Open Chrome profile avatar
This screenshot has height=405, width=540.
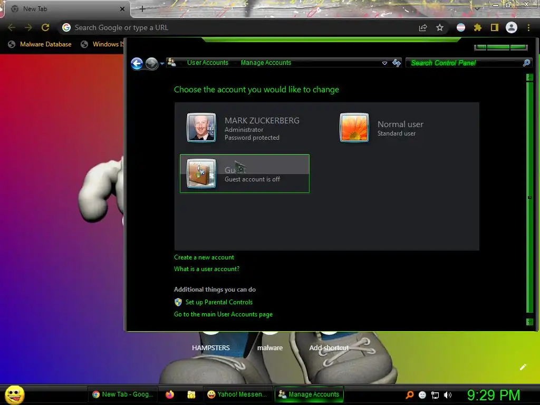(x=512, y=27)
